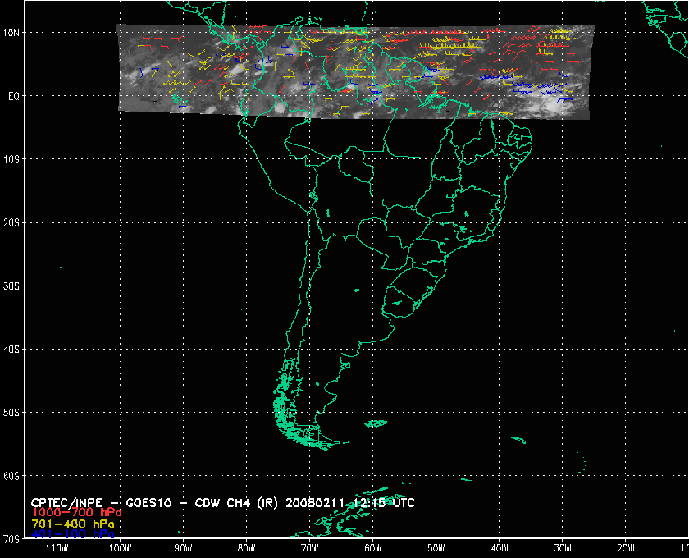
Task: Click the 40S latitude label
Action: tap(11, 349)
